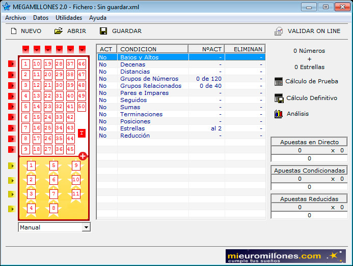Screen dimensions: 353x266
Task: Click the red right arrow beside row 4
Action: [12, 96]
